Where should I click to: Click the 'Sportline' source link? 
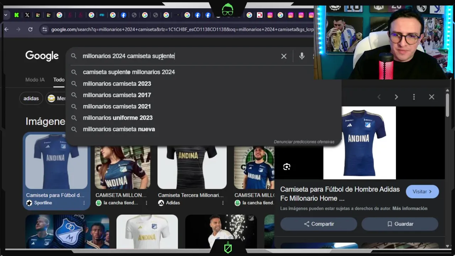coord(43,203)
